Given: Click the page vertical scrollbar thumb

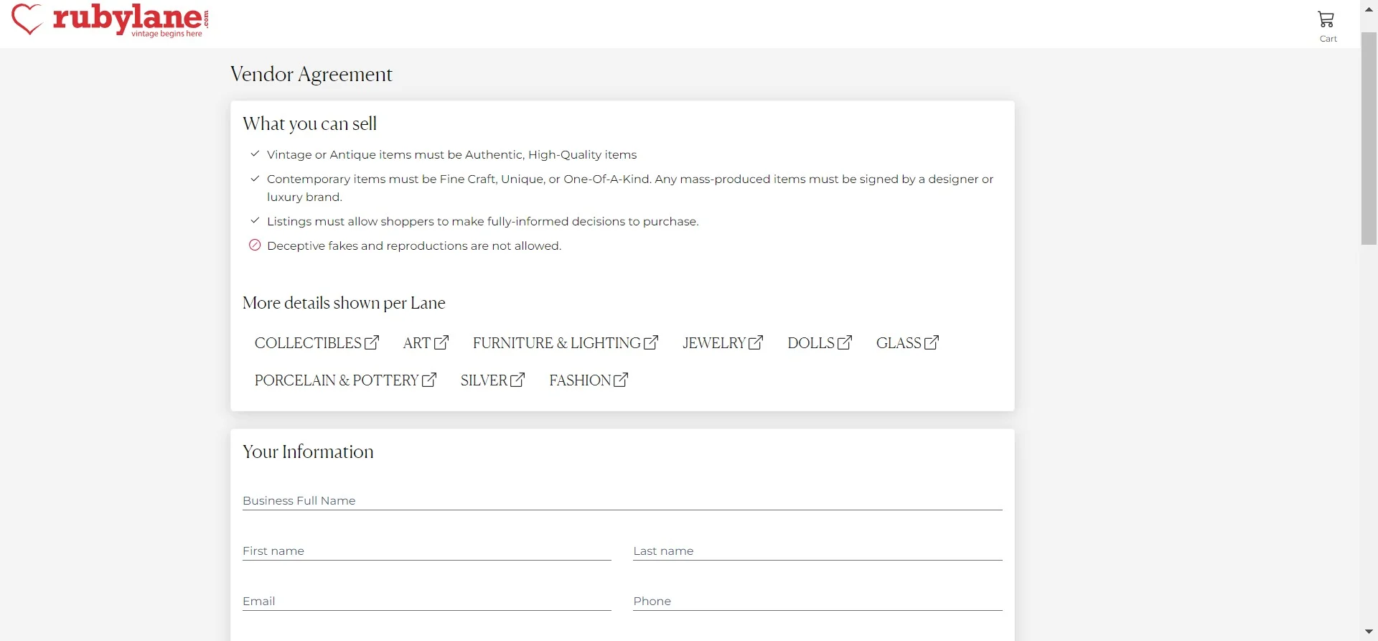Looking at the screenshot, I should [x=1369, y=139].
